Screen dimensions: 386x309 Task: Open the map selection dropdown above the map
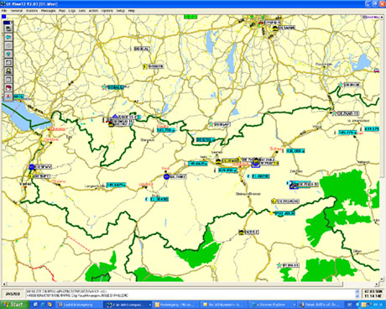coord(373,17)
